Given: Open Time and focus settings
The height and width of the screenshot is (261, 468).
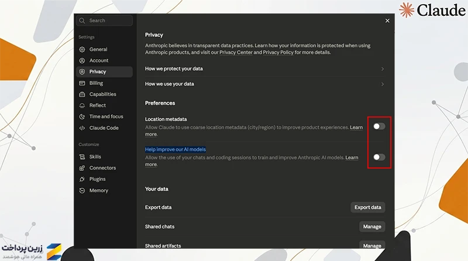Looking at the screenshot, I should (x=104, y=116).
